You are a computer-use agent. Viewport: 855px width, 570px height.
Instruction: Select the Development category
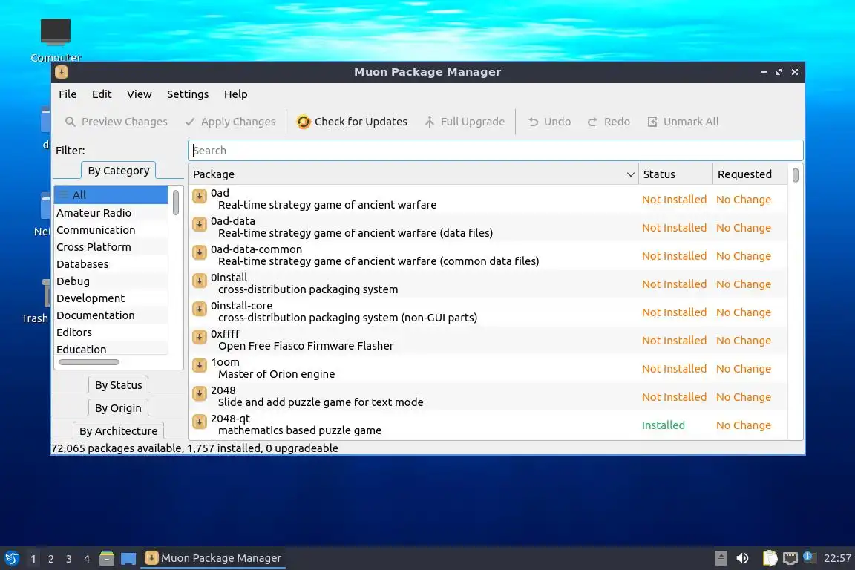click(111, 298)
